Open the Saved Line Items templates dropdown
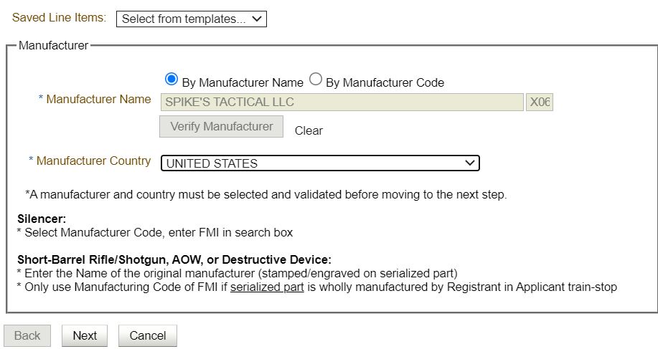The image size is (658, 349). pos(192,19)
